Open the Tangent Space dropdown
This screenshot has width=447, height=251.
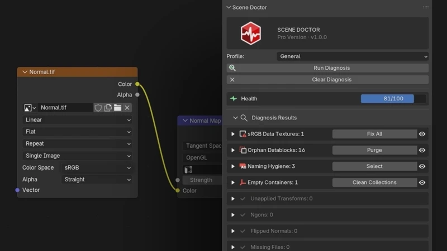pyautogui.click(x=202, y=146)
